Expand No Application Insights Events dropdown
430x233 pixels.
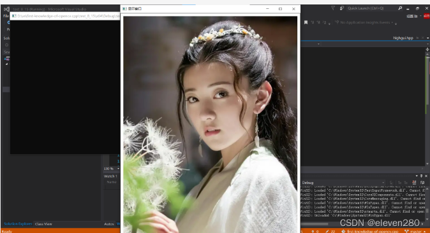point(392,22)
